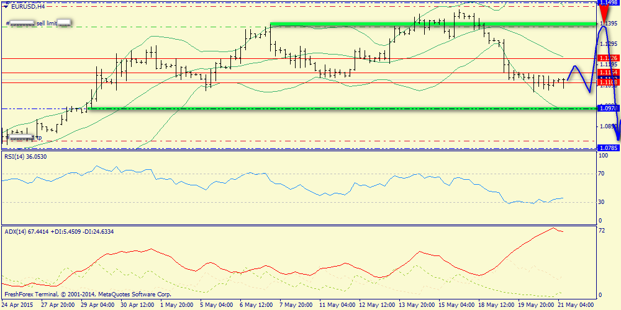Select the sell limit order label

point(39,24)
